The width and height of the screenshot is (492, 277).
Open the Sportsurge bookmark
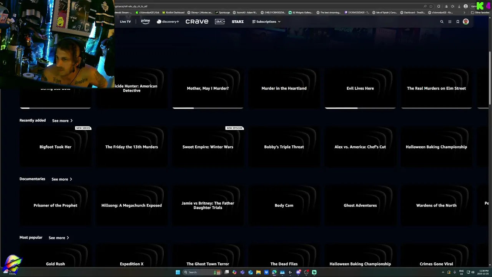[223, 12]
